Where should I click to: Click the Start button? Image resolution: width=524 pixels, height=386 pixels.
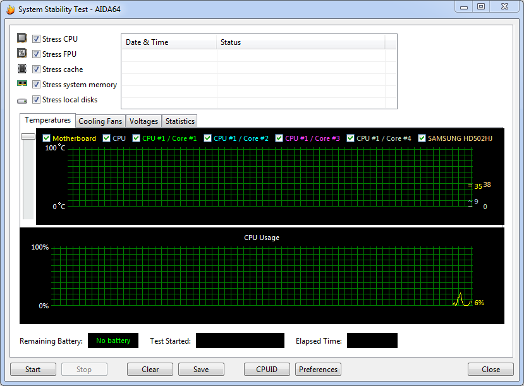coord(33,370)
